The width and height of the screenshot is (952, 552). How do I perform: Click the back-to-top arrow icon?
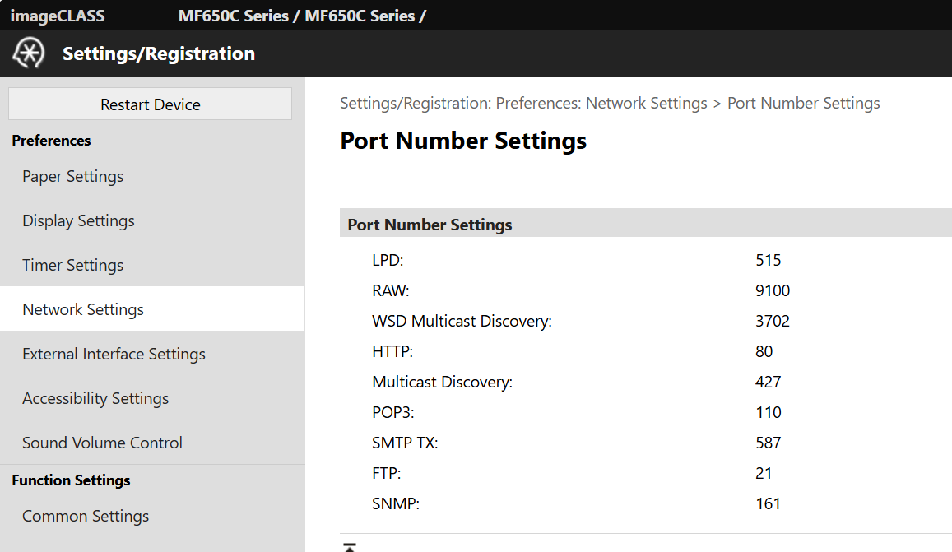[349, 547]
